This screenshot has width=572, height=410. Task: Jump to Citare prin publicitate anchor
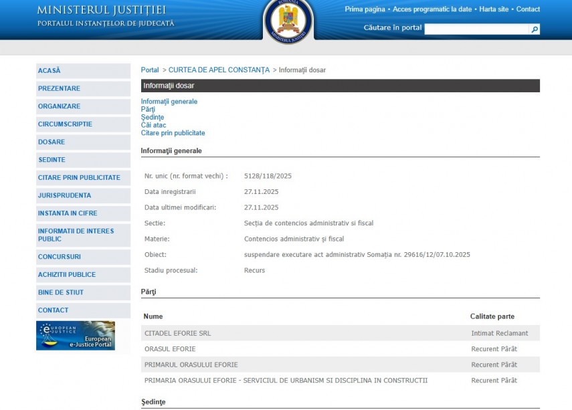click(173, 133)
